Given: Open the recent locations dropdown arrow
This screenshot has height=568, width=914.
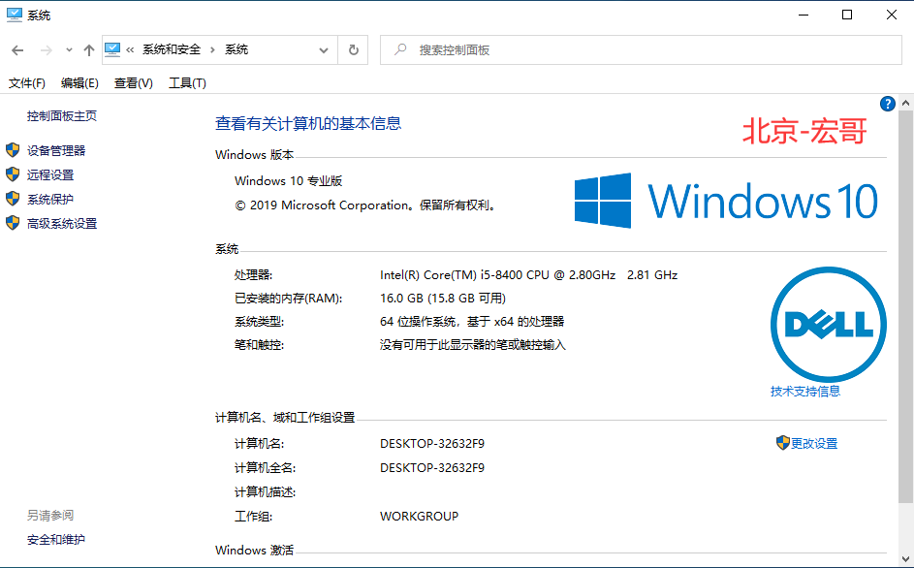Looking at the screenshot, I should (x=69, y=50).
